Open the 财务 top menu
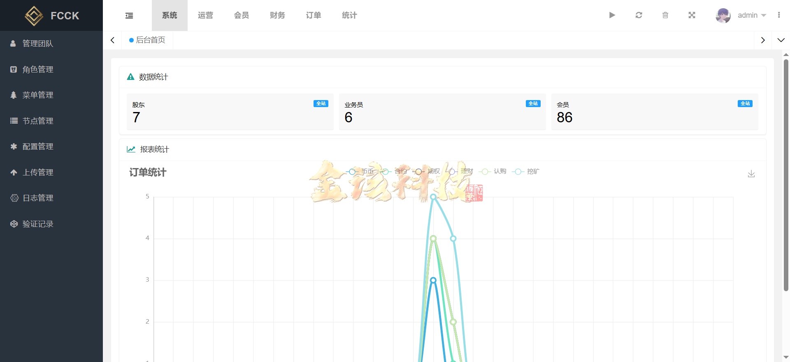The height and width of the screenshot is (362, 790). click(x=277, y=15)
